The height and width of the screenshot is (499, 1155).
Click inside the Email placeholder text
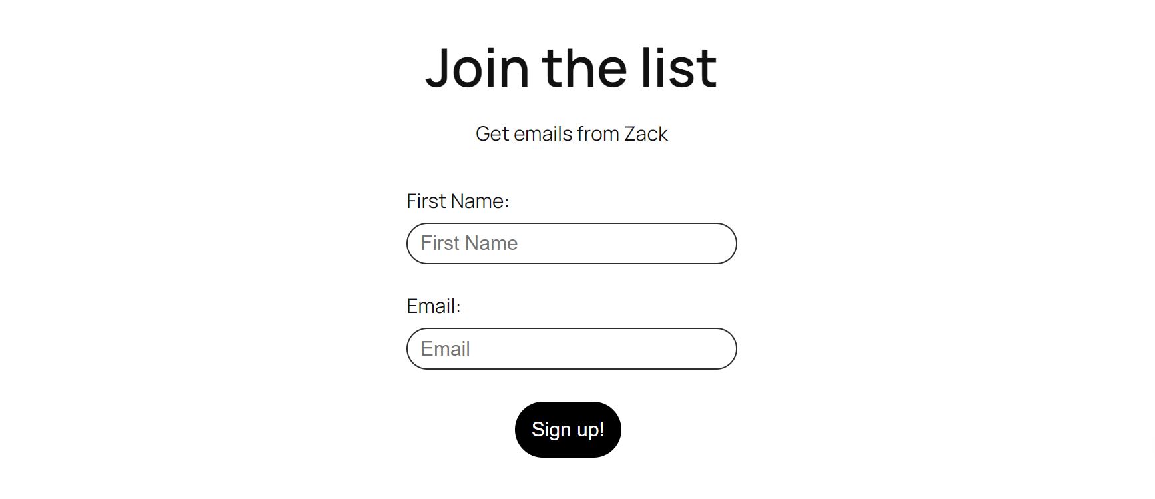[x=444, y=348]
